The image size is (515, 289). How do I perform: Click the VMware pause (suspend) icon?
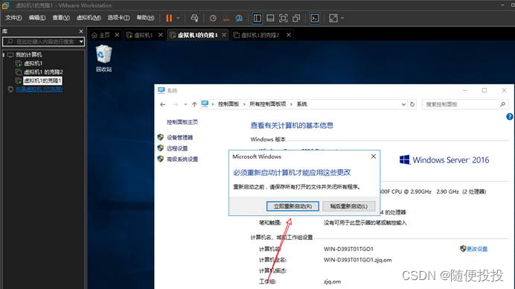coord(169,18)
